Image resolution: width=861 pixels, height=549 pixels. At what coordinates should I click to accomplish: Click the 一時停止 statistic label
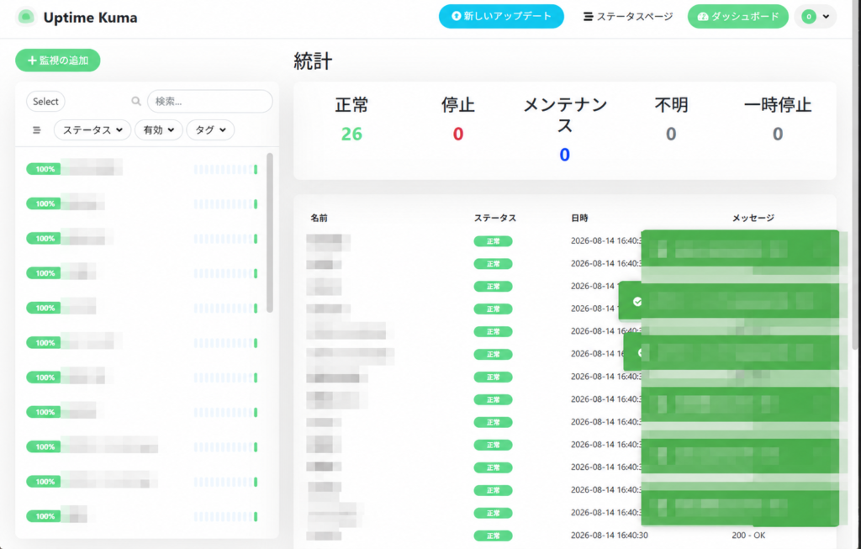click(x=778, y=104)
